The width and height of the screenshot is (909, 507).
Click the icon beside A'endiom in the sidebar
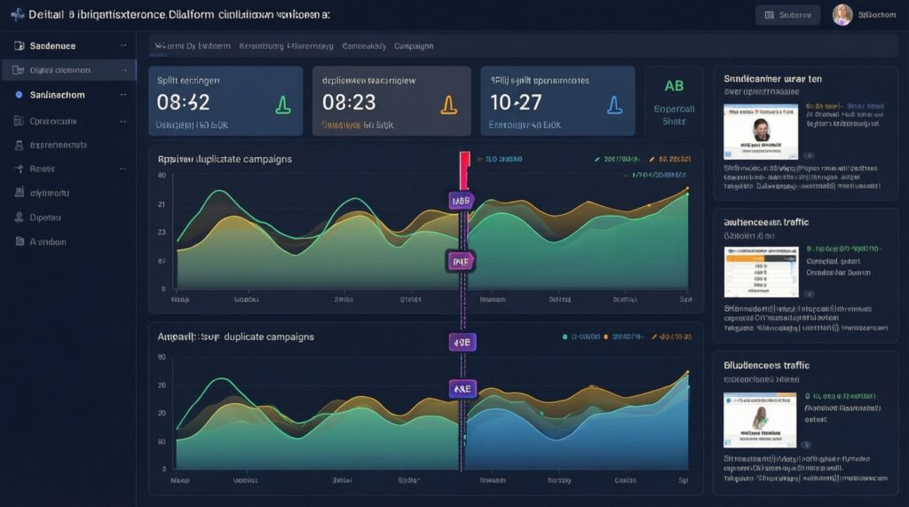point(19,241)
